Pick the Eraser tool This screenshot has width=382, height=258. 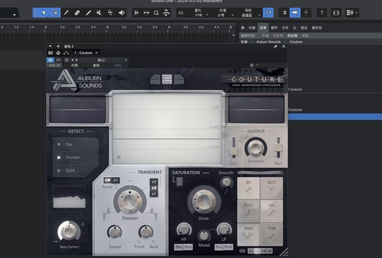tap(77, 13)
